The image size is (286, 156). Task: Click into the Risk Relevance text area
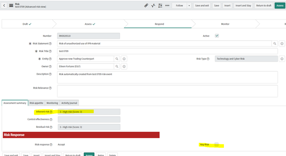167,91
